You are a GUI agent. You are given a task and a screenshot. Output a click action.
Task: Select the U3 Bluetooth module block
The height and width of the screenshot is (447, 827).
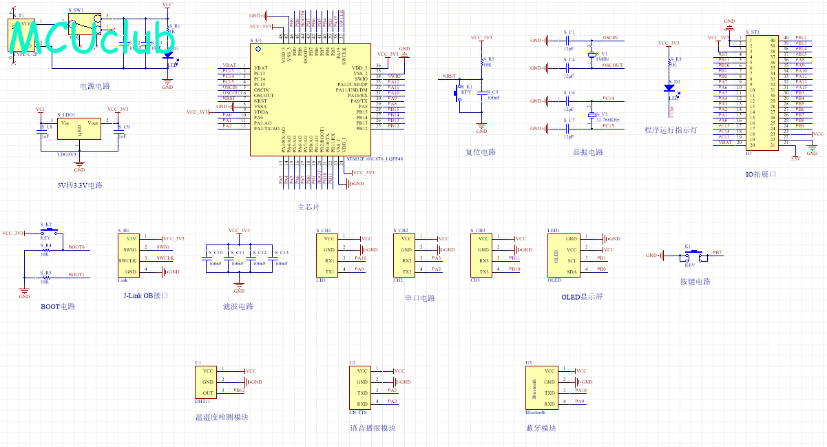click(x=542, y=388)
